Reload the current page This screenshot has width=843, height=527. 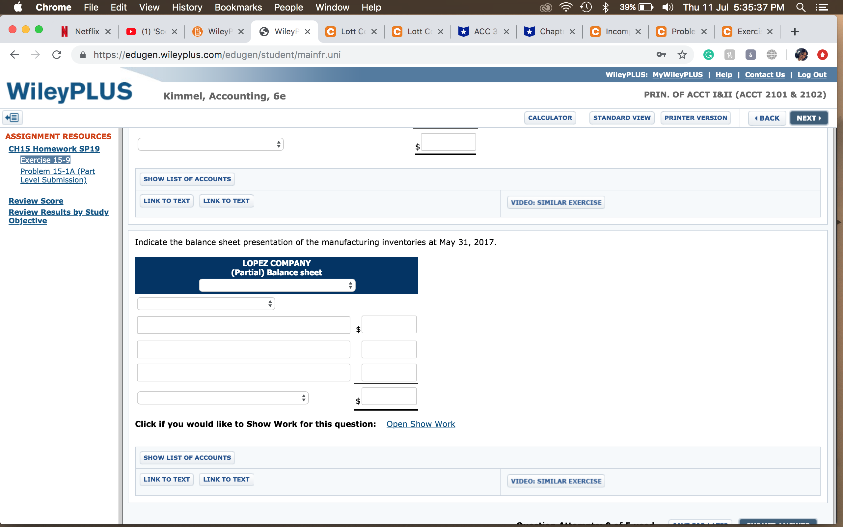point(57,54)
